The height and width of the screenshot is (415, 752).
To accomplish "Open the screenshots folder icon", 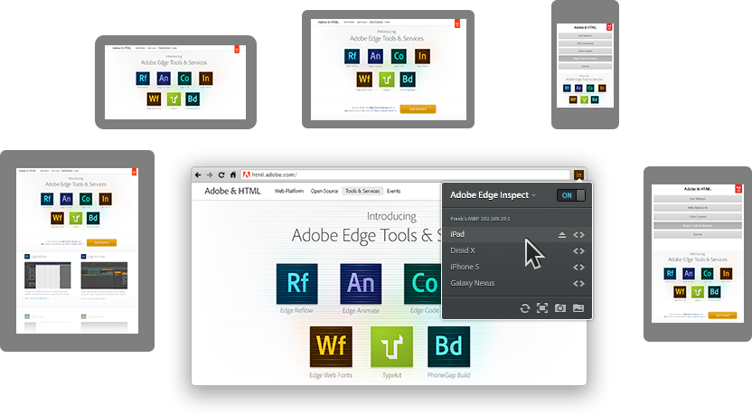I will [x=578, y=308].
